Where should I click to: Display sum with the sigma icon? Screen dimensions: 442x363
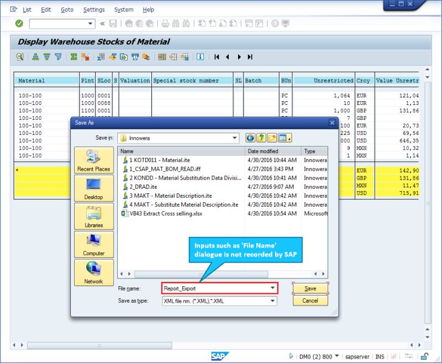[x=73, y=56]
